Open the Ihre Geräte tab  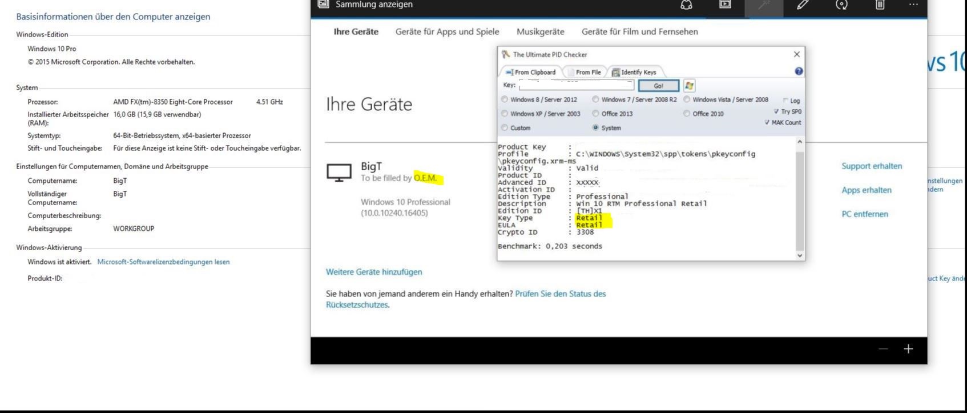click(356, 32)
